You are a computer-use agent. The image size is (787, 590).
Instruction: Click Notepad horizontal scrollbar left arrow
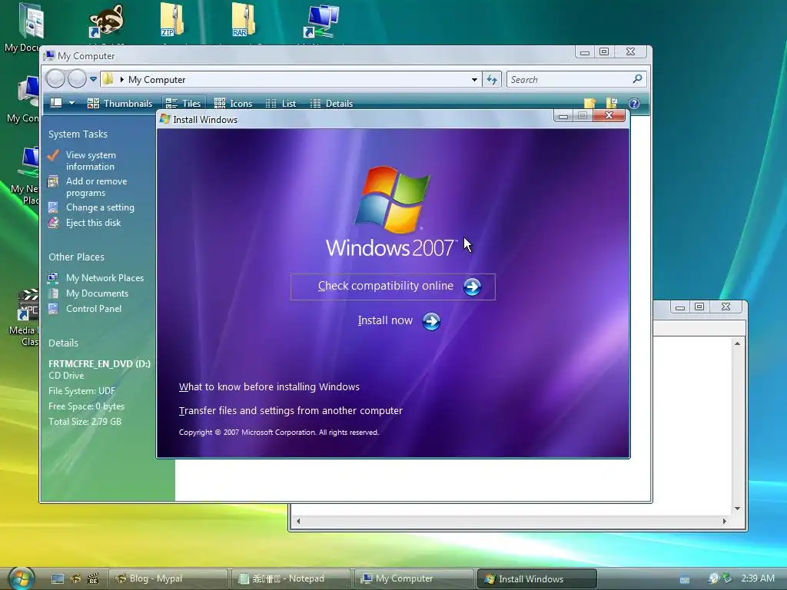point(298,522)
